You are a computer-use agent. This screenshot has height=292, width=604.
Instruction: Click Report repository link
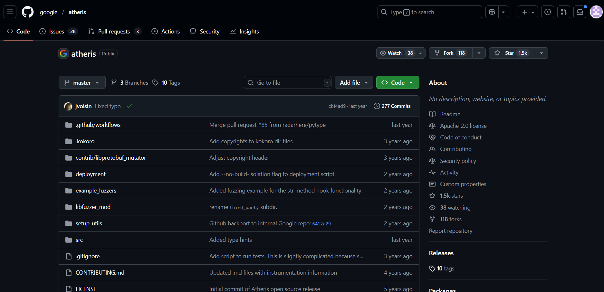tap(451, 231)
